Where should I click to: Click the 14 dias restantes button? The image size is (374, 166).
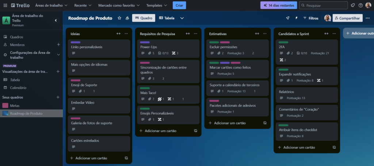click(279, 5)
